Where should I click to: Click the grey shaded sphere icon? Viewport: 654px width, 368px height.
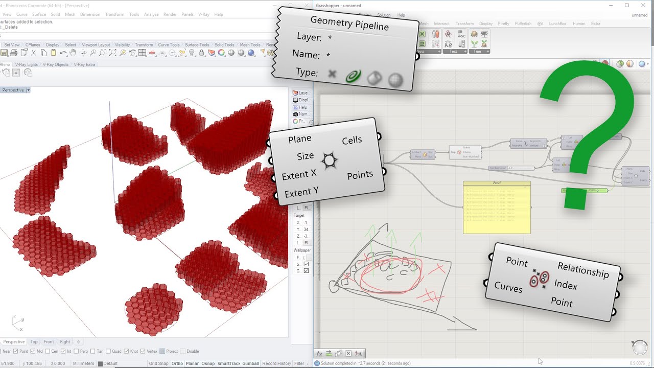point(231,53)
